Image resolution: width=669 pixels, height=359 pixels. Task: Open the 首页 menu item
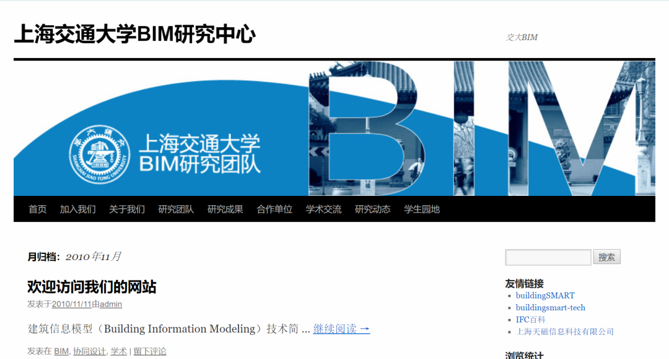pos(38,209)
